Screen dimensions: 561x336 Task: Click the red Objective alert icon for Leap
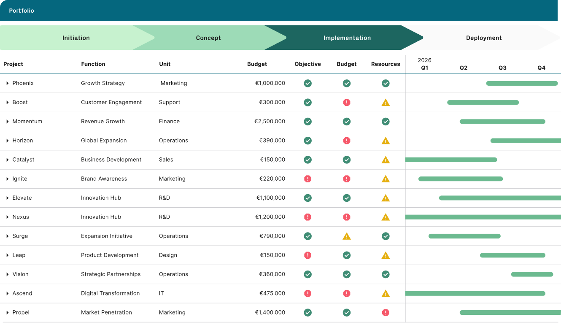pos(308,255)
